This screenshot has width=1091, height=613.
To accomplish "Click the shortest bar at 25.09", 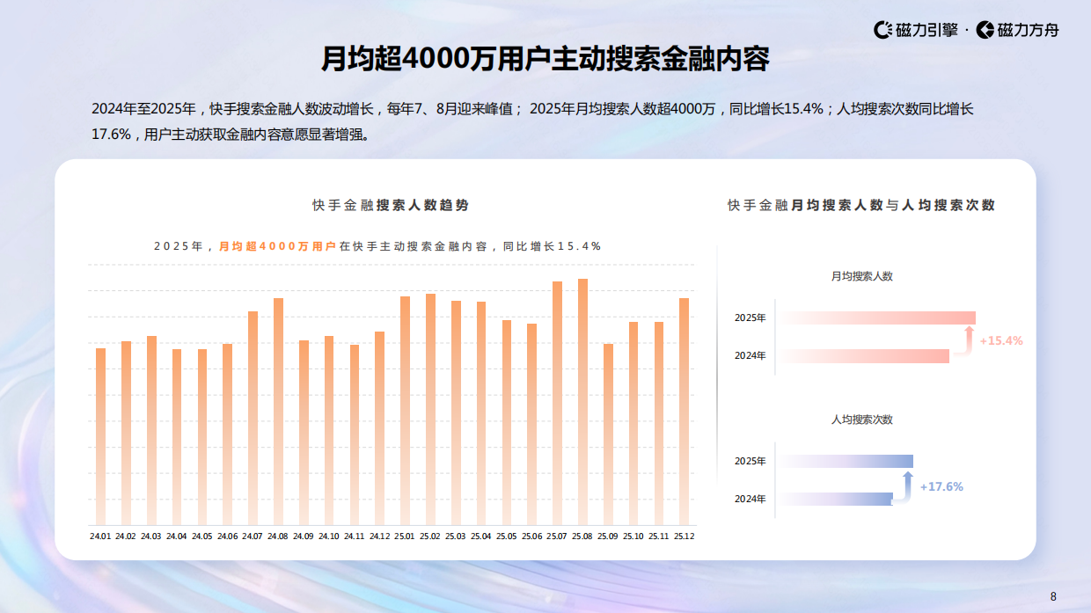I will (x=607, y=435).
